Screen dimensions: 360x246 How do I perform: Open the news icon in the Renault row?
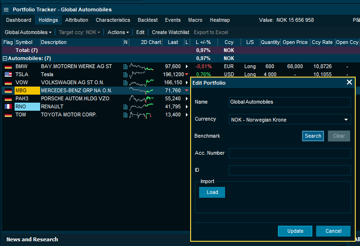point(125,107)
